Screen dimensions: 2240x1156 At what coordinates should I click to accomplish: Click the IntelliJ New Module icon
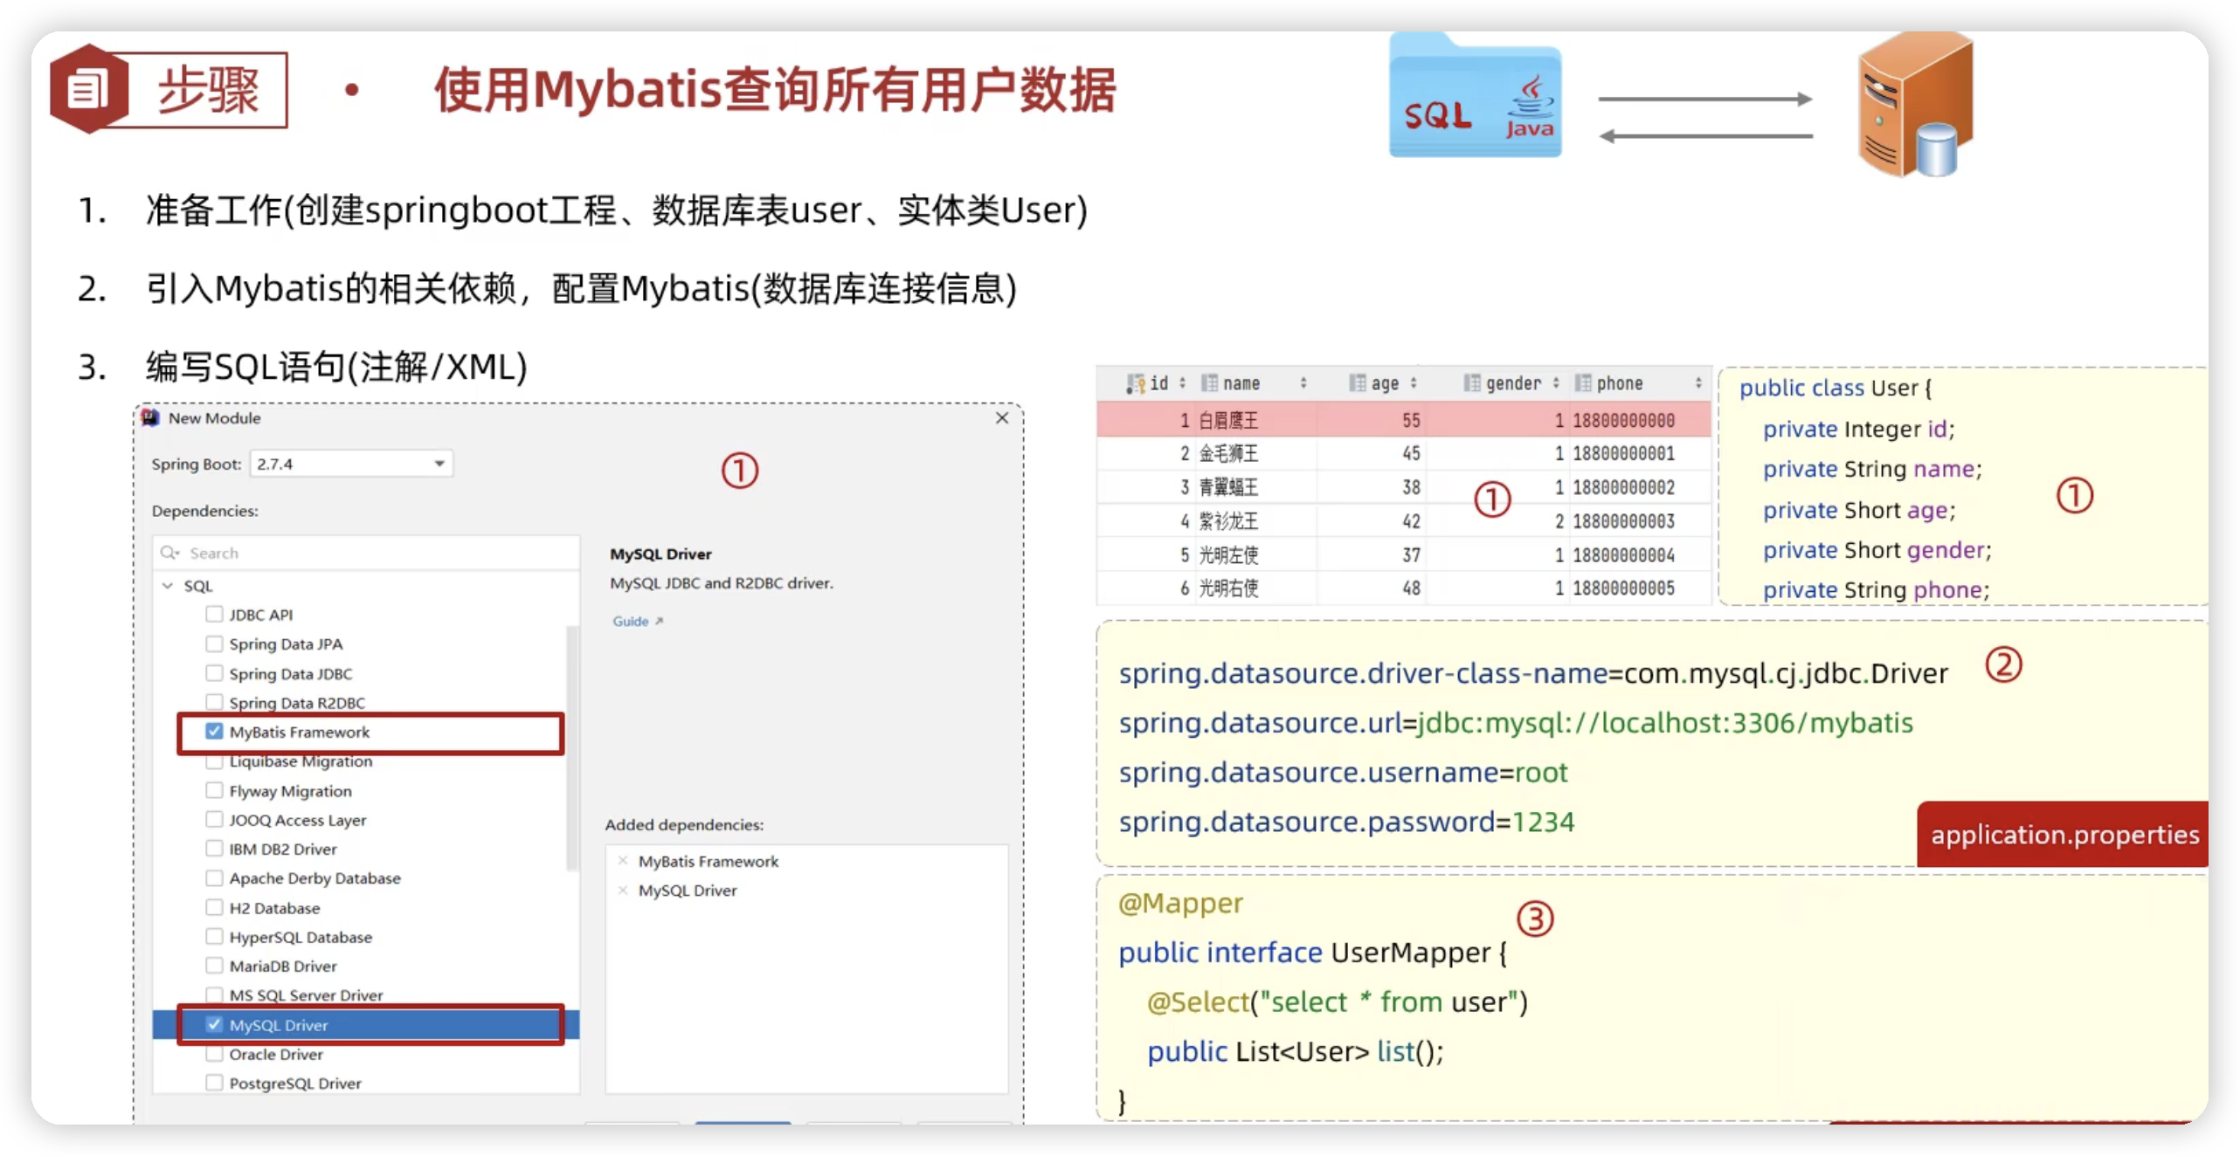pos(151,418)
